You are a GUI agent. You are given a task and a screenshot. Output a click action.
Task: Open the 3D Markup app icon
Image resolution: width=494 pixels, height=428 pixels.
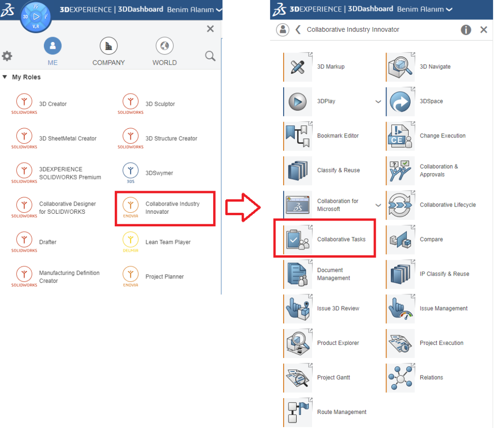[298, 67]
